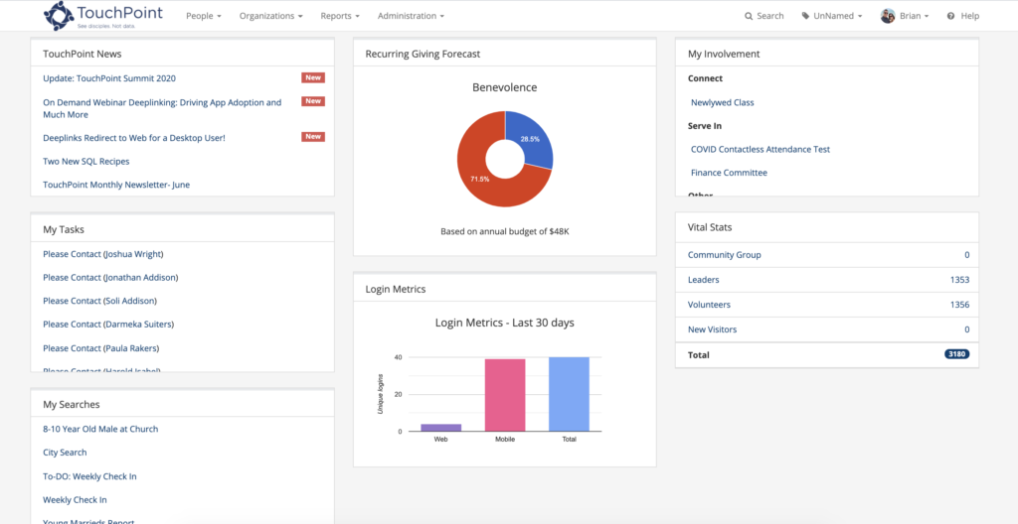Screen dimensions: 1018x524
Task: Open Help via question mark icon
Action: coord(951,16)
